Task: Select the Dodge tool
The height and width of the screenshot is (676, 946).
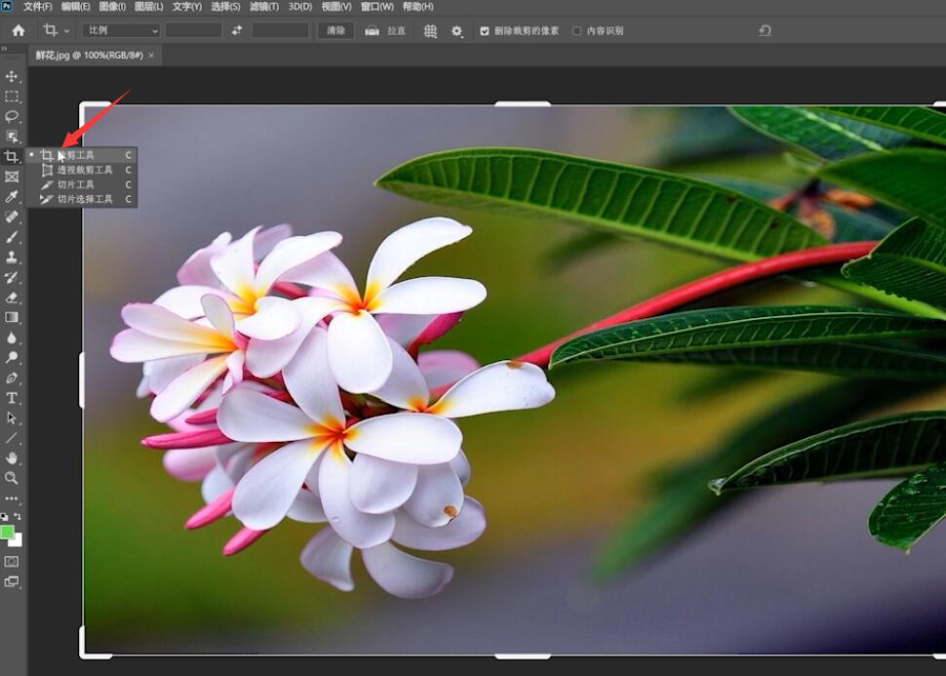Action: [x=12, y=358]
